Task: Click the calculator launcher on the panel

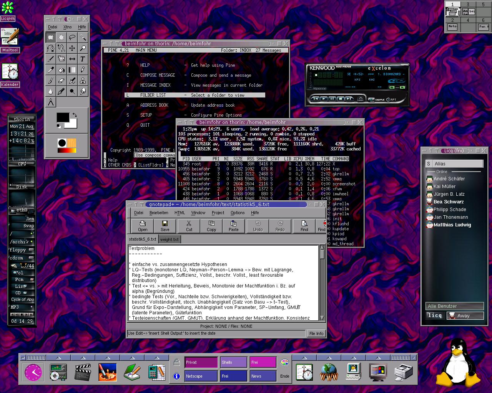Action: pos(156,372)
